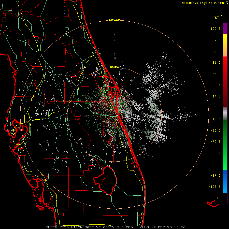Click the -16.5 velocity scale value

pos(216,119)
